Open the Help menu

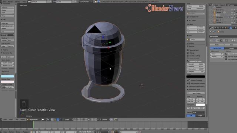coord(24,1)
